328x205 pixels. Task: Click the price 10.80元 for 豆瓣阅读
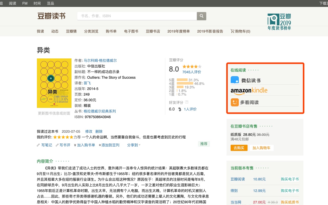coord(259,179)
